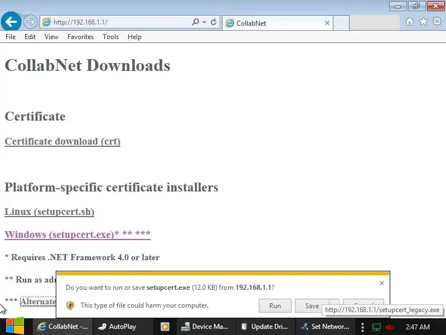This screenshot has width=446, height=335.
Task: Open the Tools menu
Action: point(110,37)
